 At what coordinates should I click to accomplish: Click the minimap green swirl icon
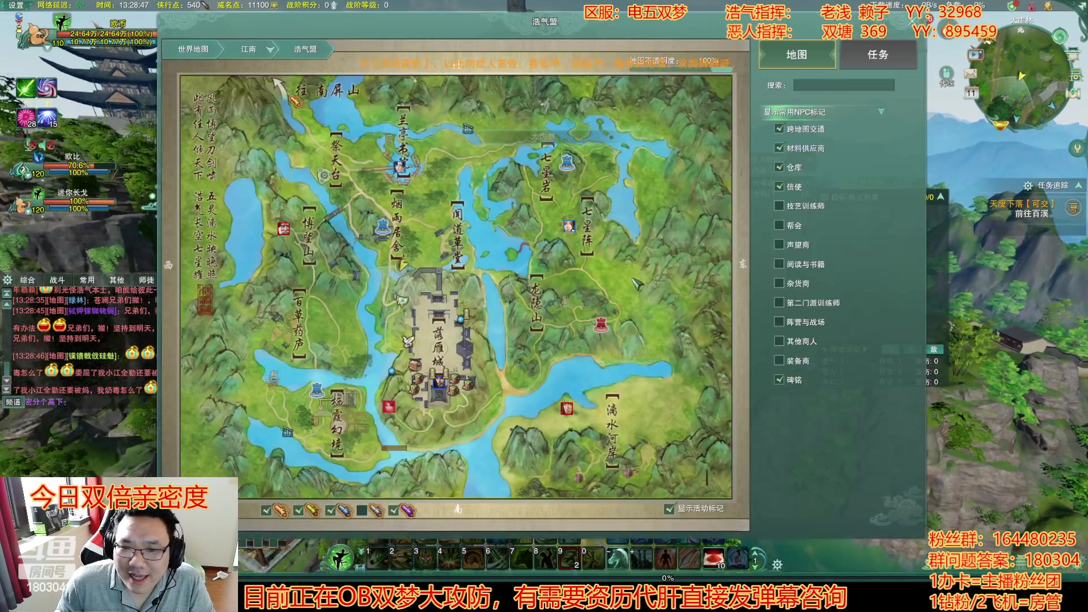[1060, 37]
